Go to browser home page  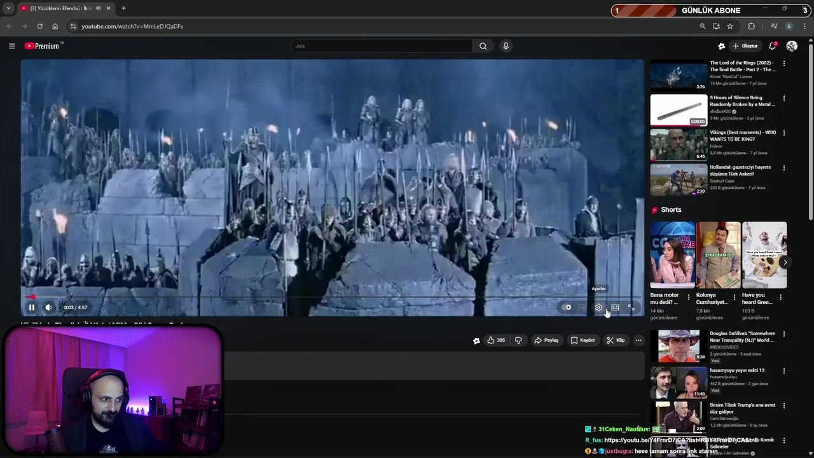(55, 26)
